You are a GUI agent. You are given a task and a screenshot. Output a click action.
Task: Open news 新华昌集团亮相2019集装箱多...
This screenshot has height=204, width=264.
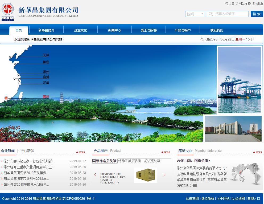tap(26, 173)
